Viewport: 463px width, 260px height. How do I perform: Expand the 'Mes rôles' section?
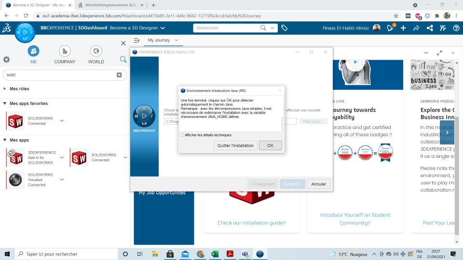[5, 89]
